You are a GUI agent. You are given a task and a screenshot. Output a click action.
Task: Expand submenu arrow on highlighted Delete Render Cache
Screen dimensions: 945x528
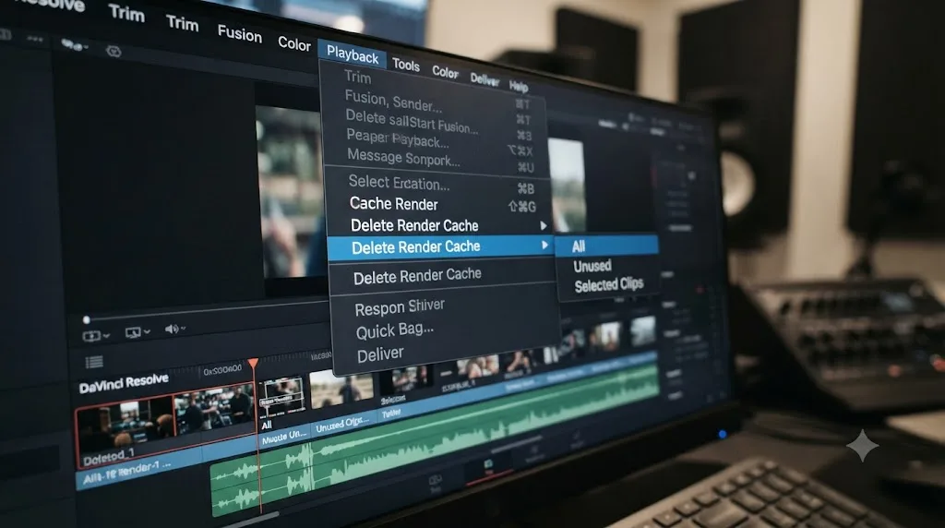(544, 246)
